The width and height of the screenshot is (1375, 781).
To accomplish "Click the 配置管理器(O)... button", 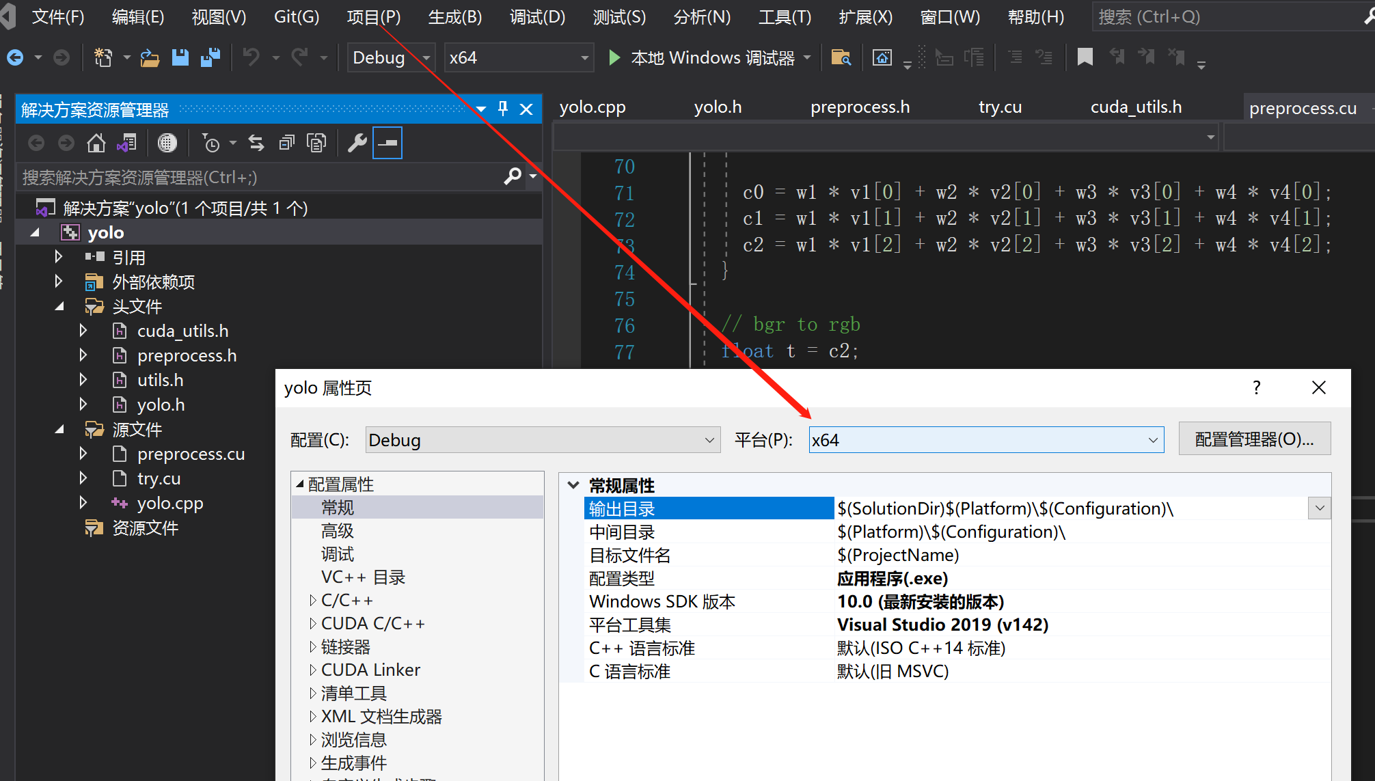I will pos(1254,439).
